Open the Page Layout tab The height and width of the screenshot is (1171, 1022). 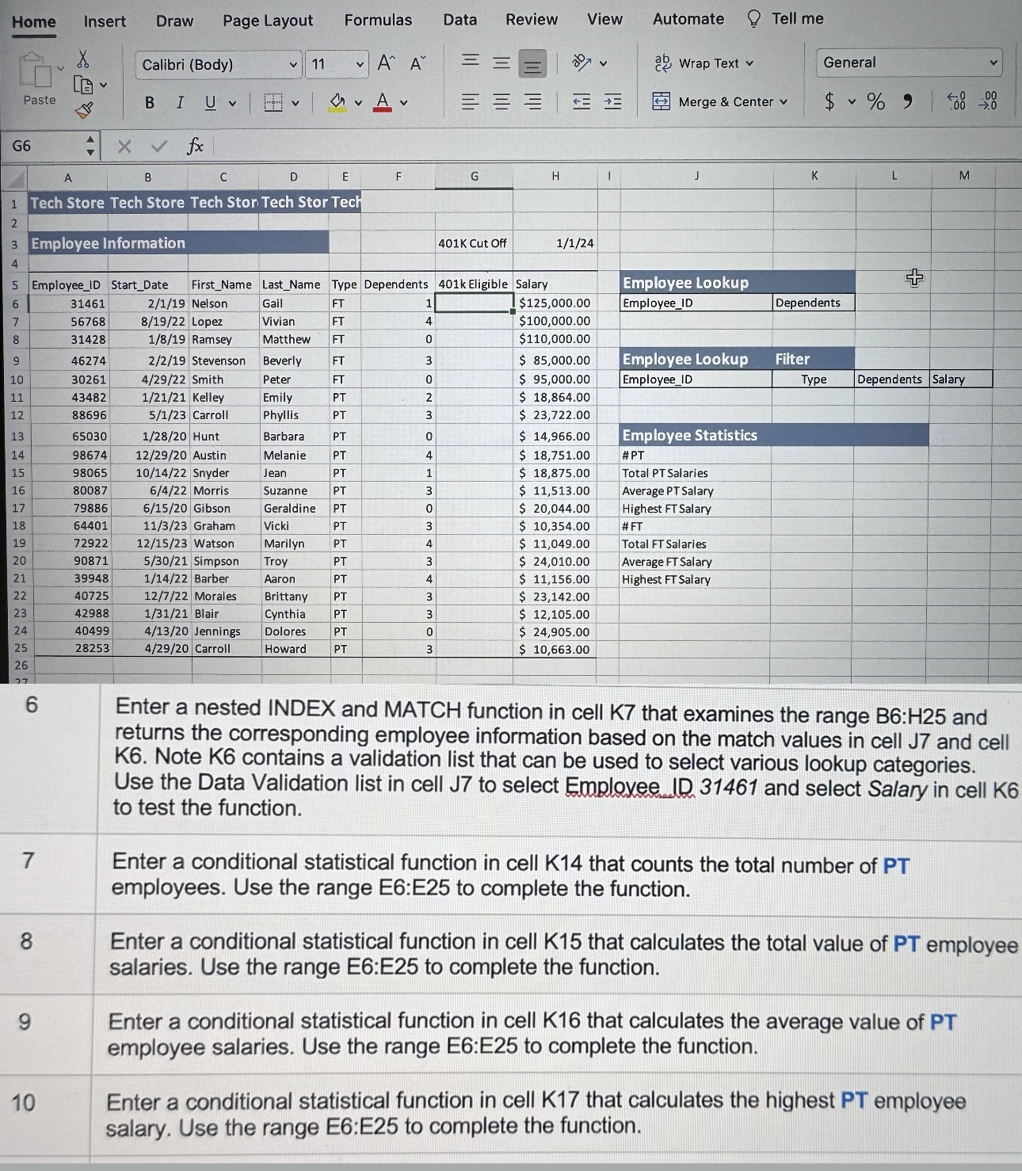[268, 21]
